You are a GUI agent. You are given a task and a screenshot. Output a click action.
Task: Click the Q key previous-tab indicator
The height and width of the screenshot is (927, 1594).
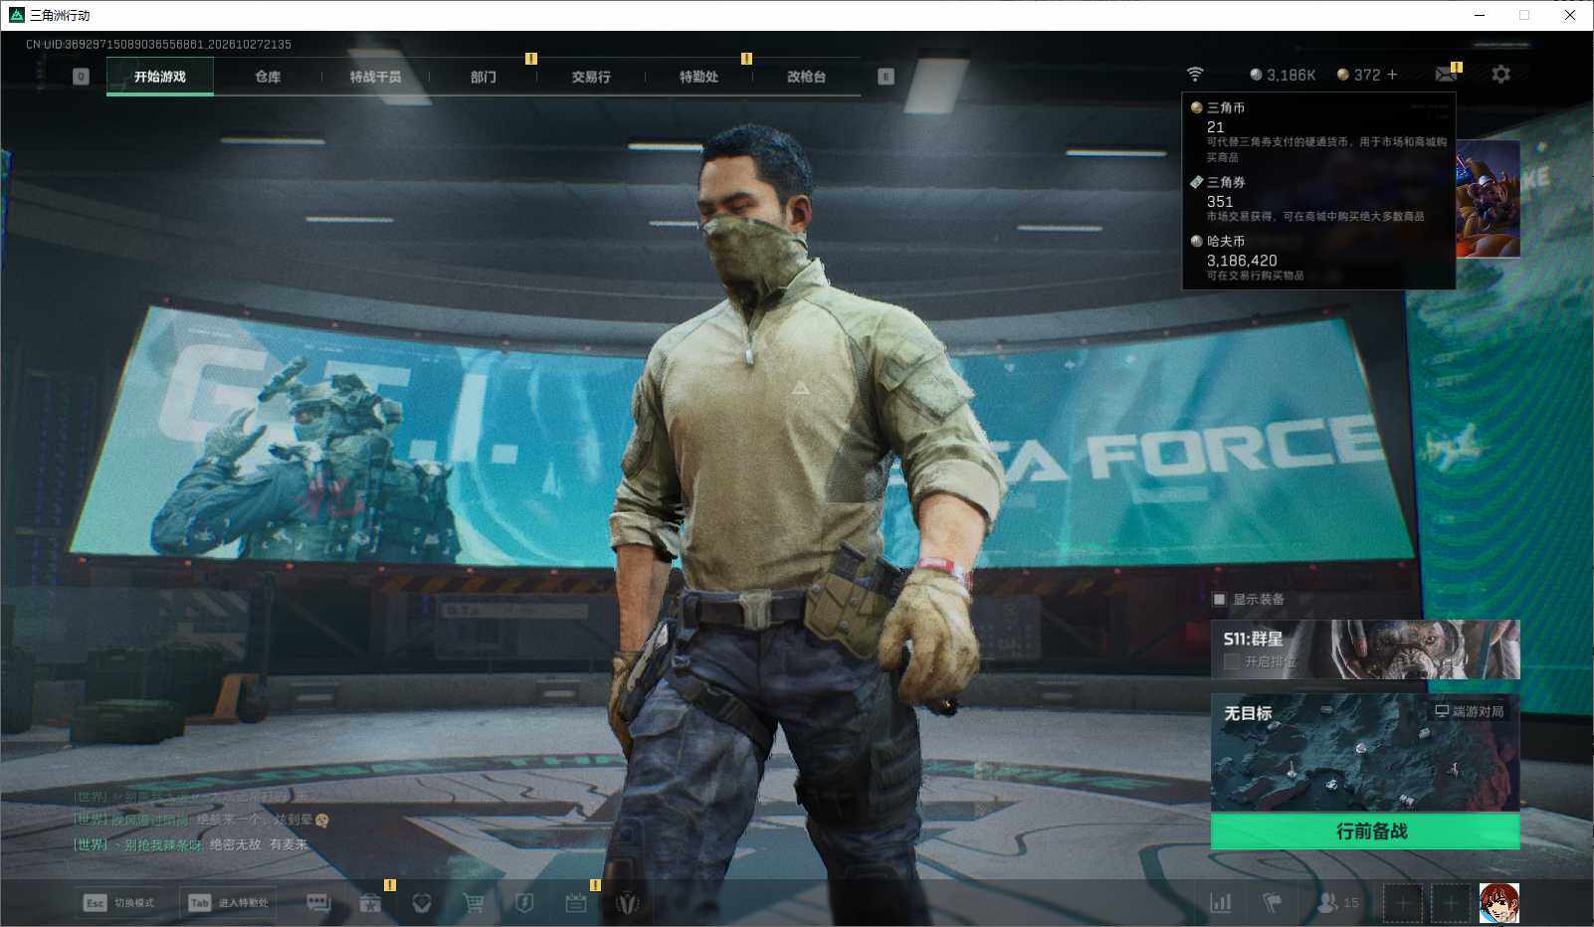(82, 77)
